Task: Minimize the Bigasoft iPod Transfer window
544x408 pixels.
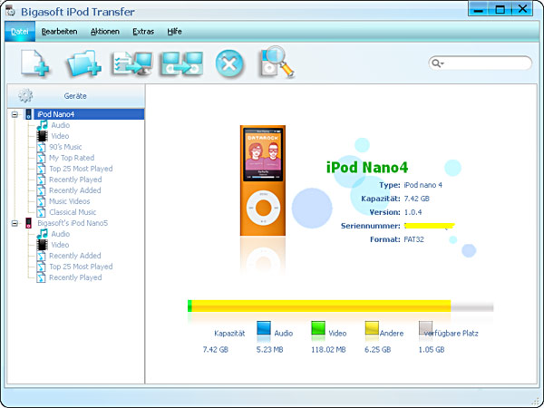Action: point(479,9)
